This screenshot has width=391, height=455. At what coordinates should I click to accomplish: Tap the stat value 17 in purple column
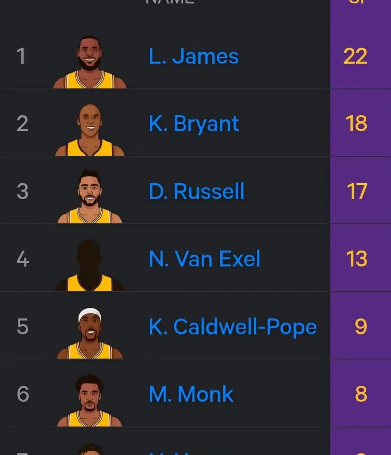click(357, 191)
